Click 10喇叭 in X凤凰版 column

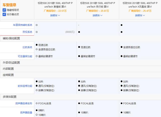[127, 112]
